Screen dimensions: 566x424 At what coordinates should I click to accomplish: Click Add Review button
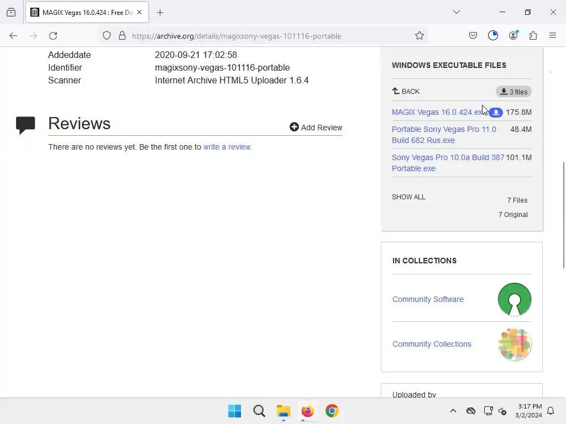pos(316,128)
